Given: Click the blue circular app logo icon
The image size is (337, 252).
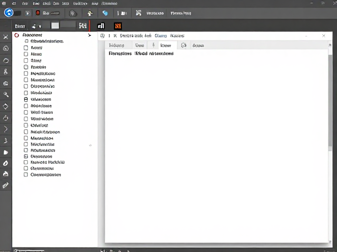Looking at the screenshot, I should [x=9, y=13].
